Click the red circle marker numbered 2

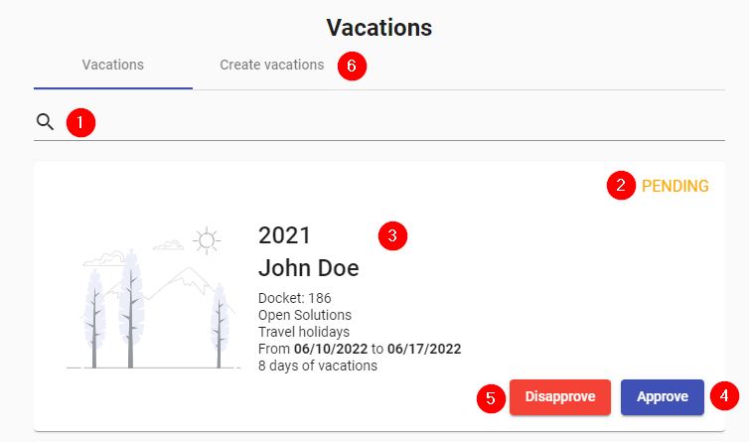(622, 186)
